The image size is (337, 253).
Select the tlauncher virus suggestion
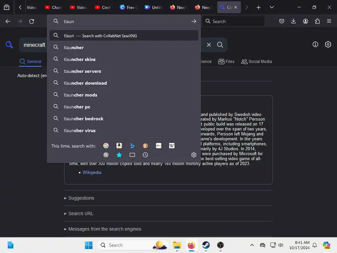[124, 130]
